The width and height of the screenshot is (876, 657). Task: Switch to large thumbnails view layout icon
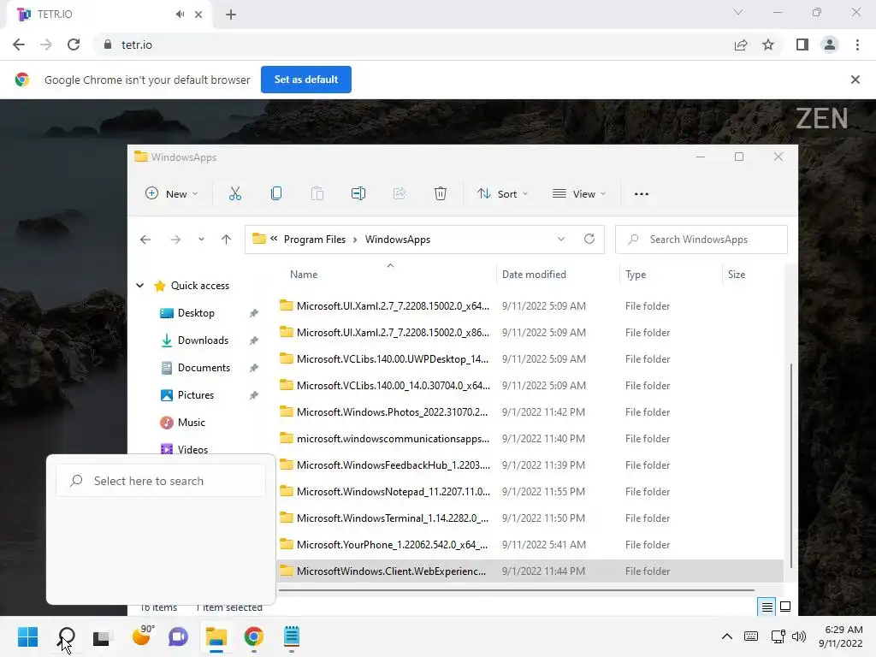[x=785, y=607]
